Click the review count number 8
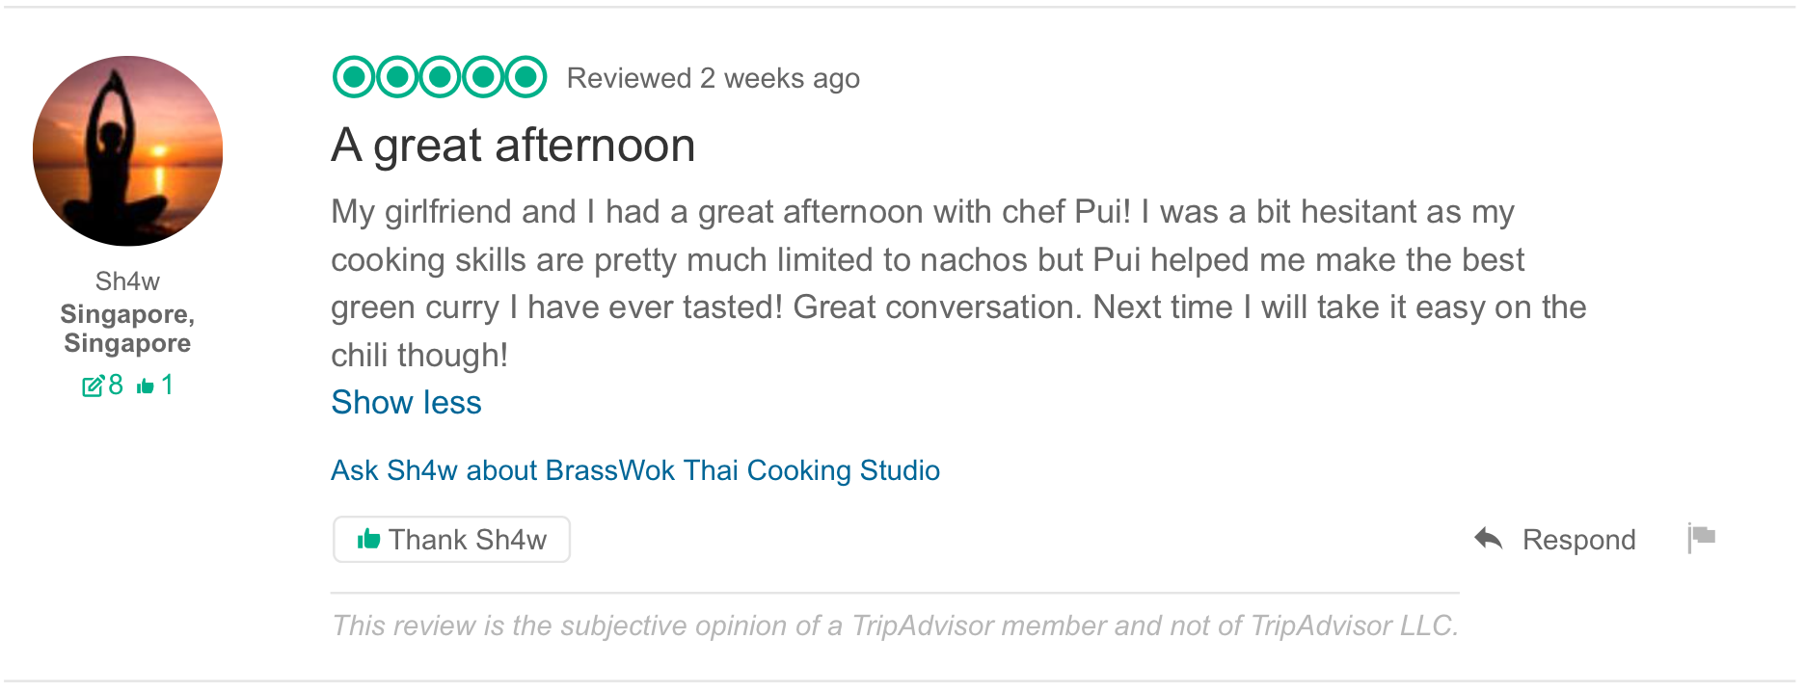 point(116,386)
